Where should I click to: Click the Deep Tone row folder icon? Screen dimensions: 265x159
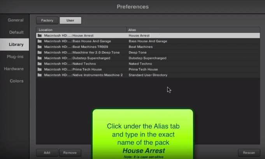pyautogui.click(x=40, y=53)
